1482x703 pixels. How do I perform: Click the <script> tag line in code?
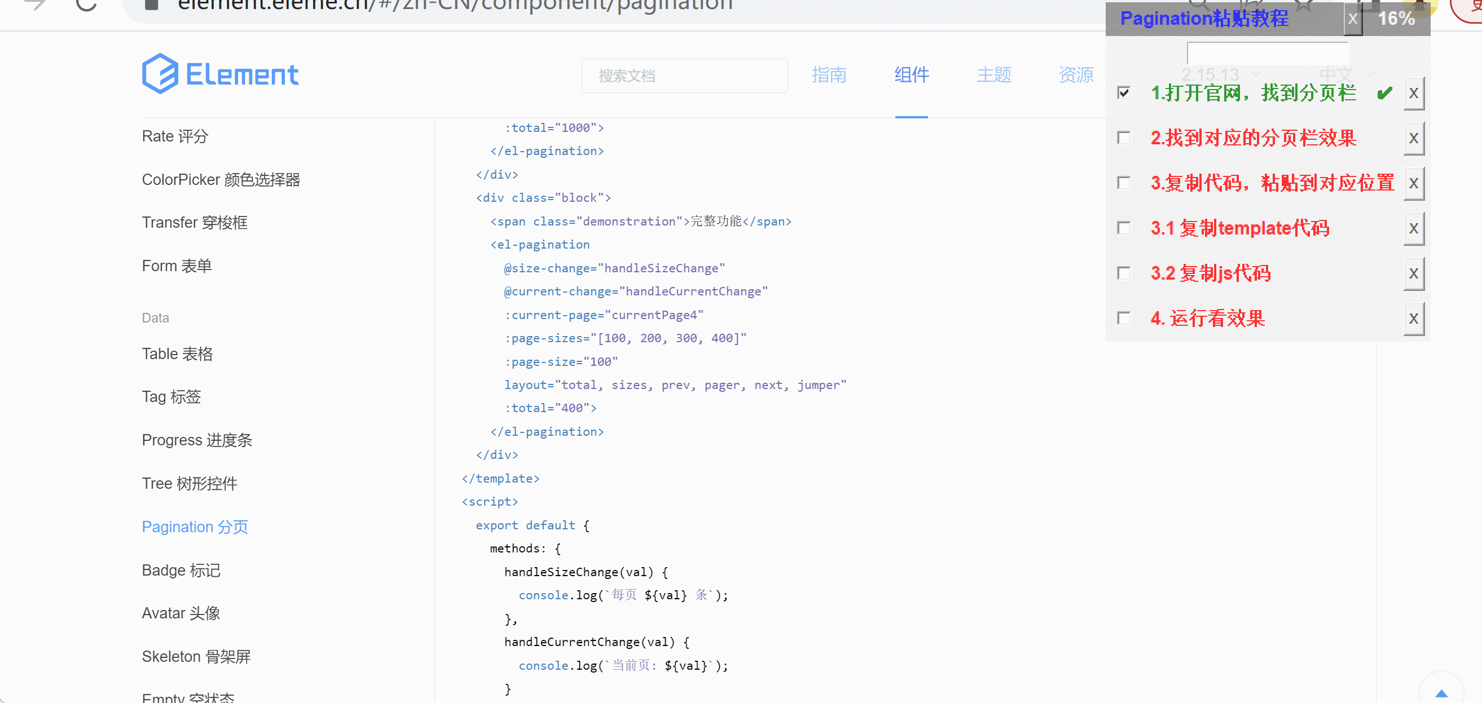[x=490, y=502]
